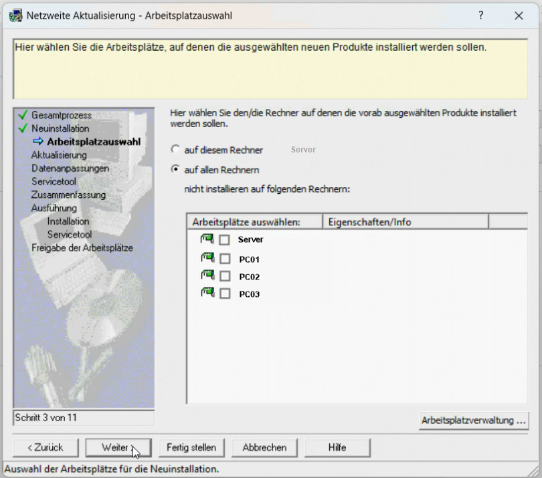Go back with the Zurück button
542x478 pixels.
[x=46, y=447]
